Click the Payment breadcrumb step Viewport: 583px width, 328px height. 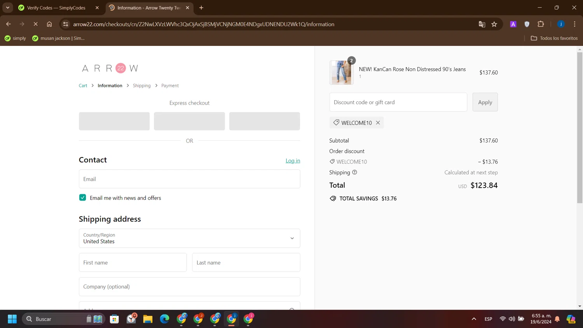coord(170,85)
